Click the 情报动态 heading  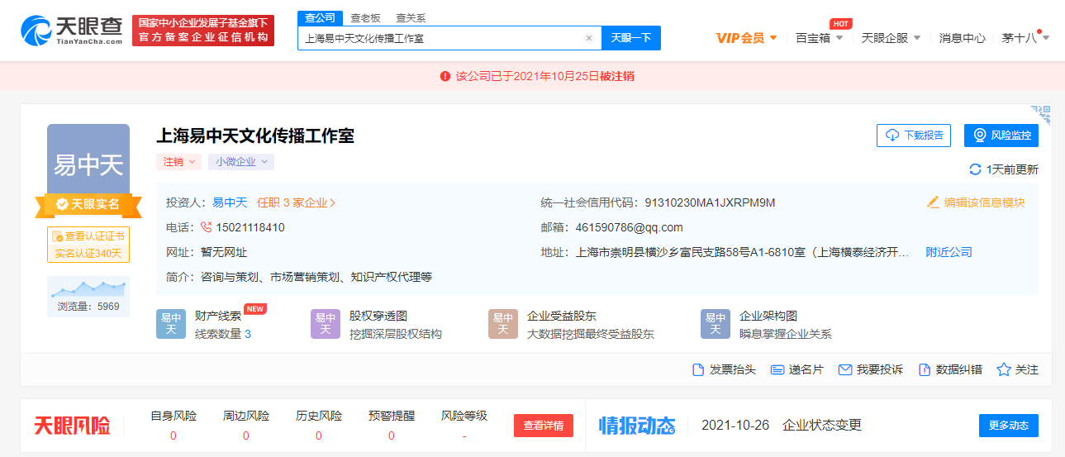coord(637,426)
